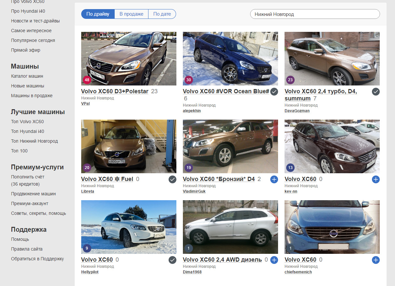Click the 1 badge on Dima1968's car photo
Image resolution: width=395 pixels, height=286 pixels.
pyautogui.click(x=188, y=248)
